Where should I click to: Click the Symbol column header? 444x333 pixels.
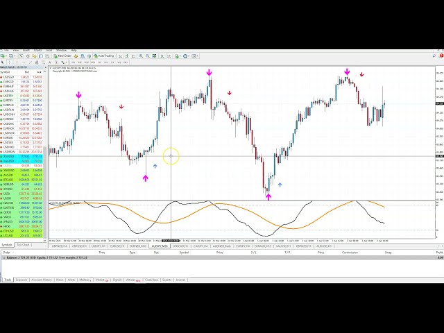click(x=6, y=72)
